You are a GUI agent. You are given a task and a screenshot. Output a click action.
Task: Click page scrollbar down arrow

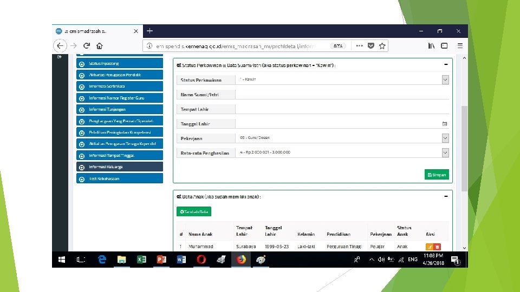click(x=464, y=248)
